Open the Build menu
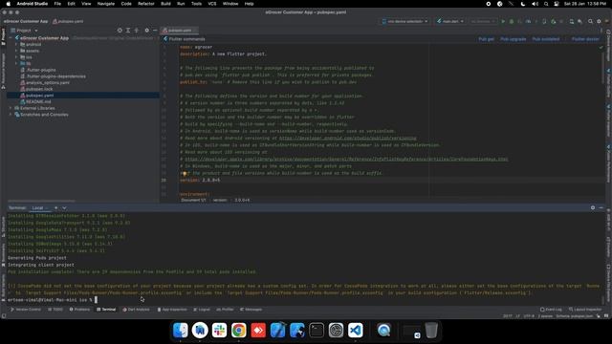Image resolution: width=612 pixels, height=344 pixels. pos(165,4)
